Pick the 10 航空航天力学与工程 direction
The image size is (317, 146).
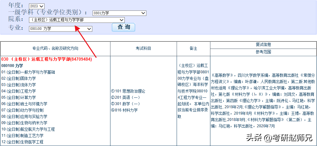(28, 129)
